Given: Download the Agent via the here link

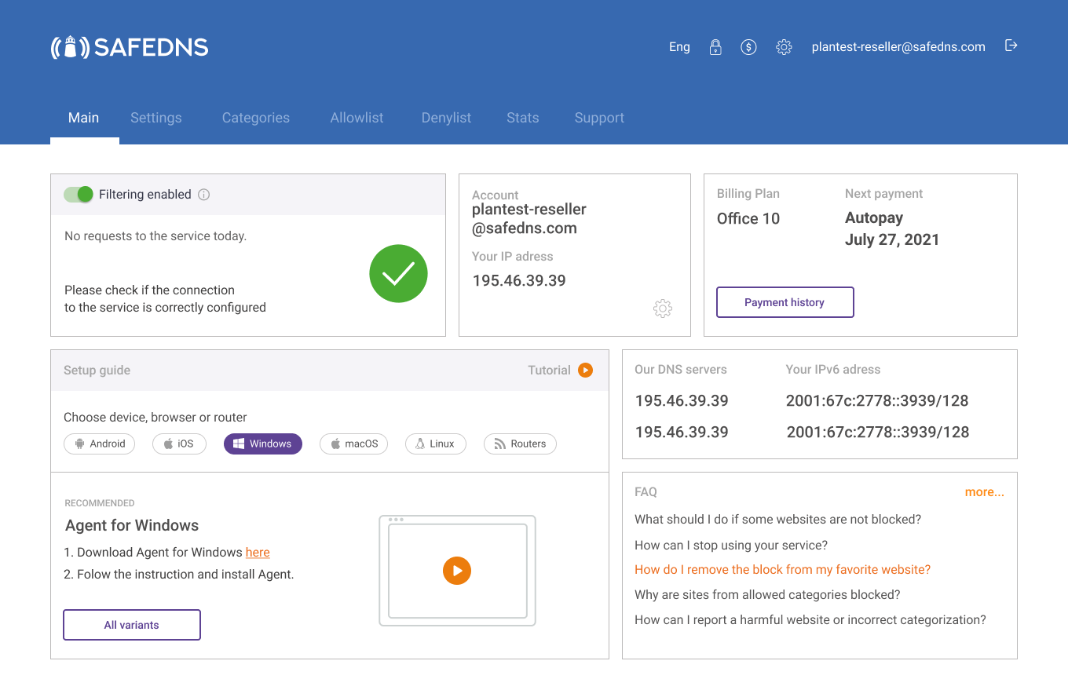Looking at the screenshot, I should click(258, 552).
